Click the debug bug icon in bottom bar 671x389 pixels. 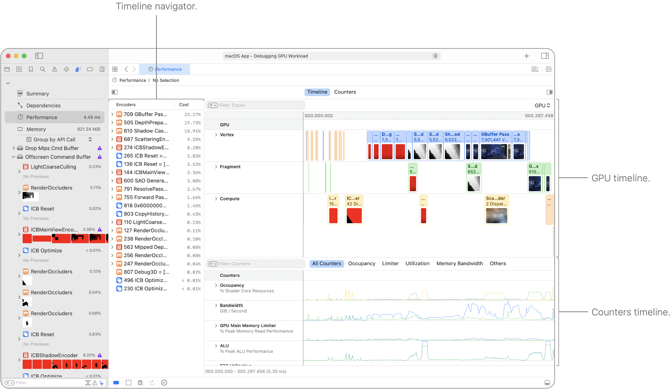click(x=140, y=382)
